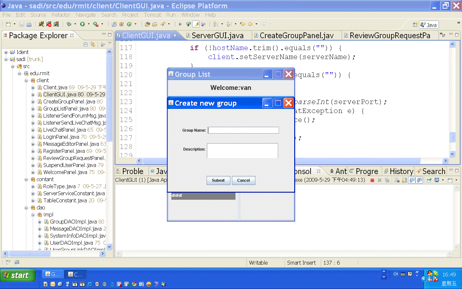Click the Open Console icon

pyautogui.click(x=450, y=180)
